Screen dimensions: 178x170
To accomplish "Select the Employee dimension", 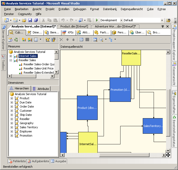I will point(26,131).
